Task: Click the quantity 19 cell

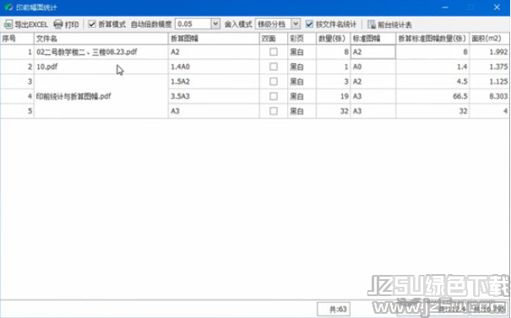Action: click(x=334, y=96)
